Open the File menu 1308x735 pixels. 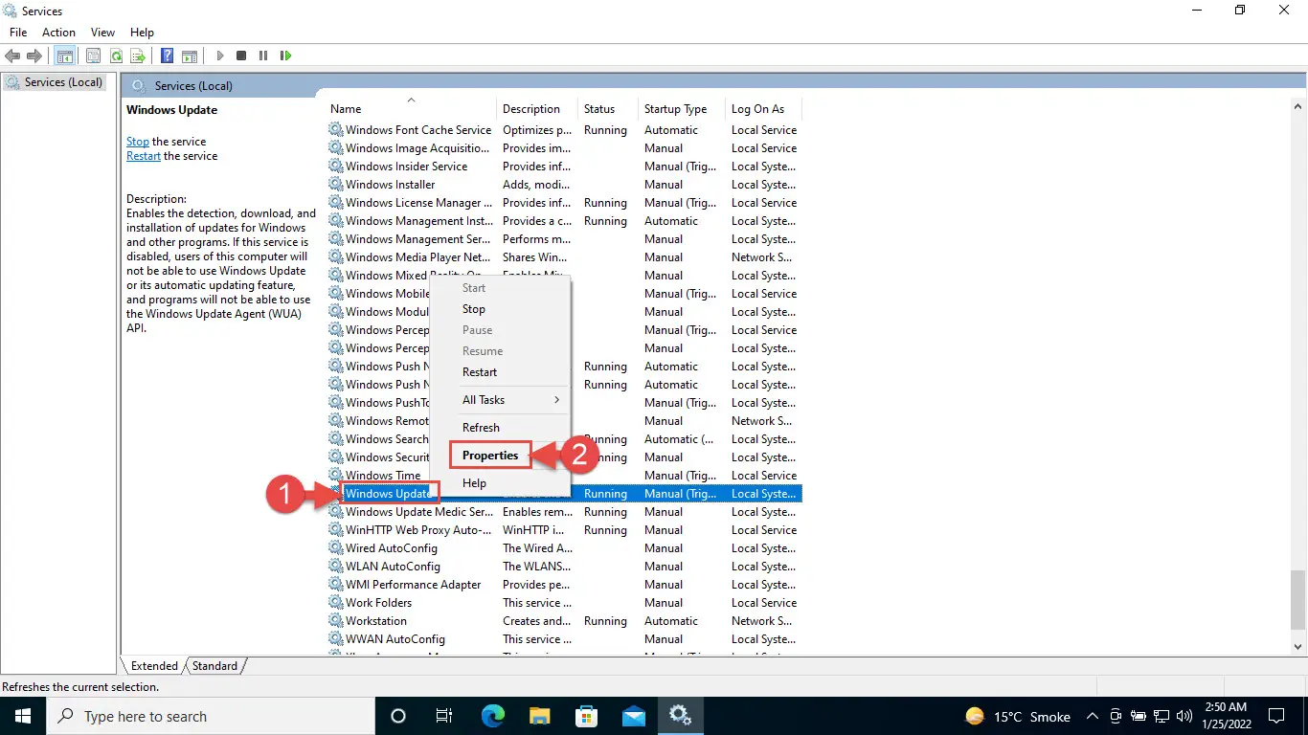point(18,33)
